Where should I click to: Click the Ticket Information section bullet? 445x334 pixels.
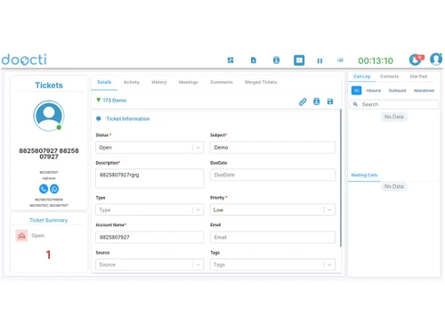pyautogui.click(x=99, y=118)
